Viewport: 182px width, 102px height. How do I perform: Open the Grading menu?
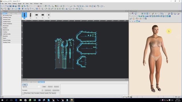click(x=15, y=4)
